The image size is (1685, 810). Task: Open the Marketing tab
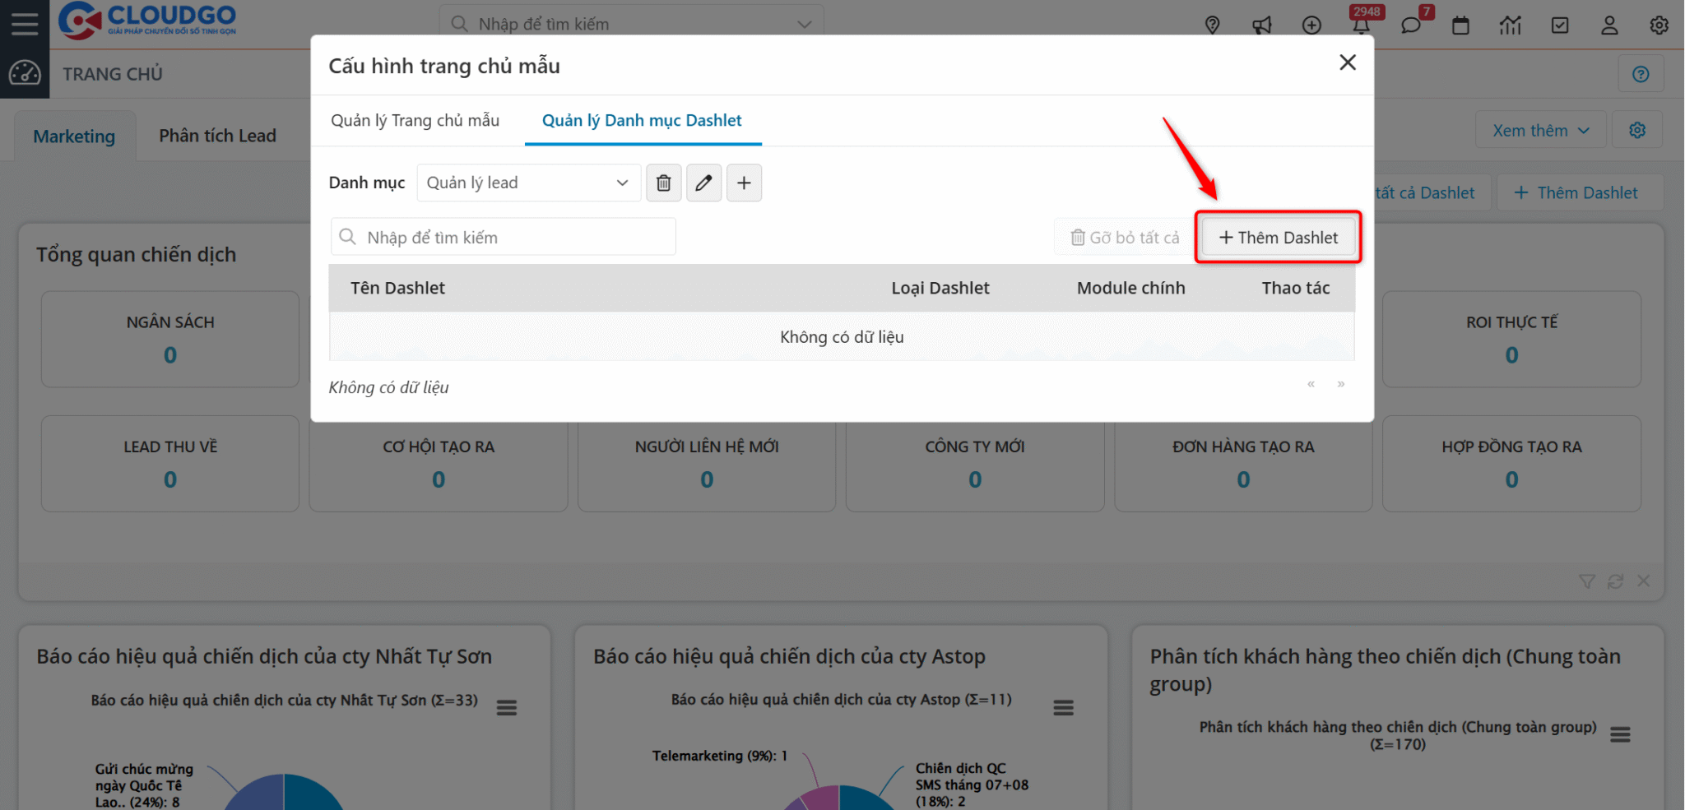point(74,136)
